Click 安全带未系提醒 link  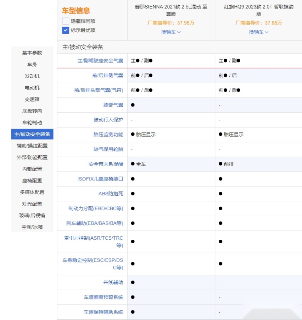click(106, 164)
